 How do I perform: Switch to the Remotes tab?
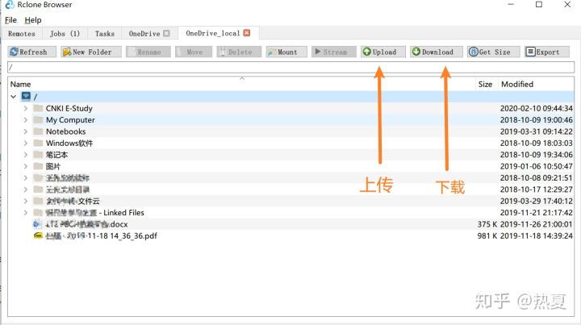click(x=22, y=34)
